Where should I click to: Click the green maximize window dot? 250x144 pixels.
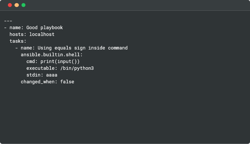point(23,5)
